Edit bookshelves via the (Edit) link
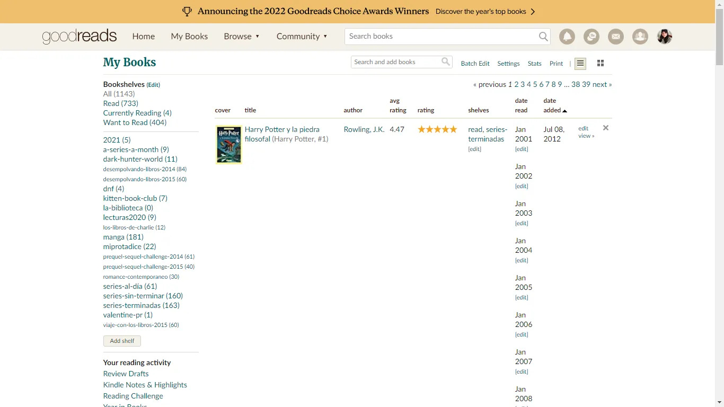Viewport: 724px width, 407px height. point(153,85)
